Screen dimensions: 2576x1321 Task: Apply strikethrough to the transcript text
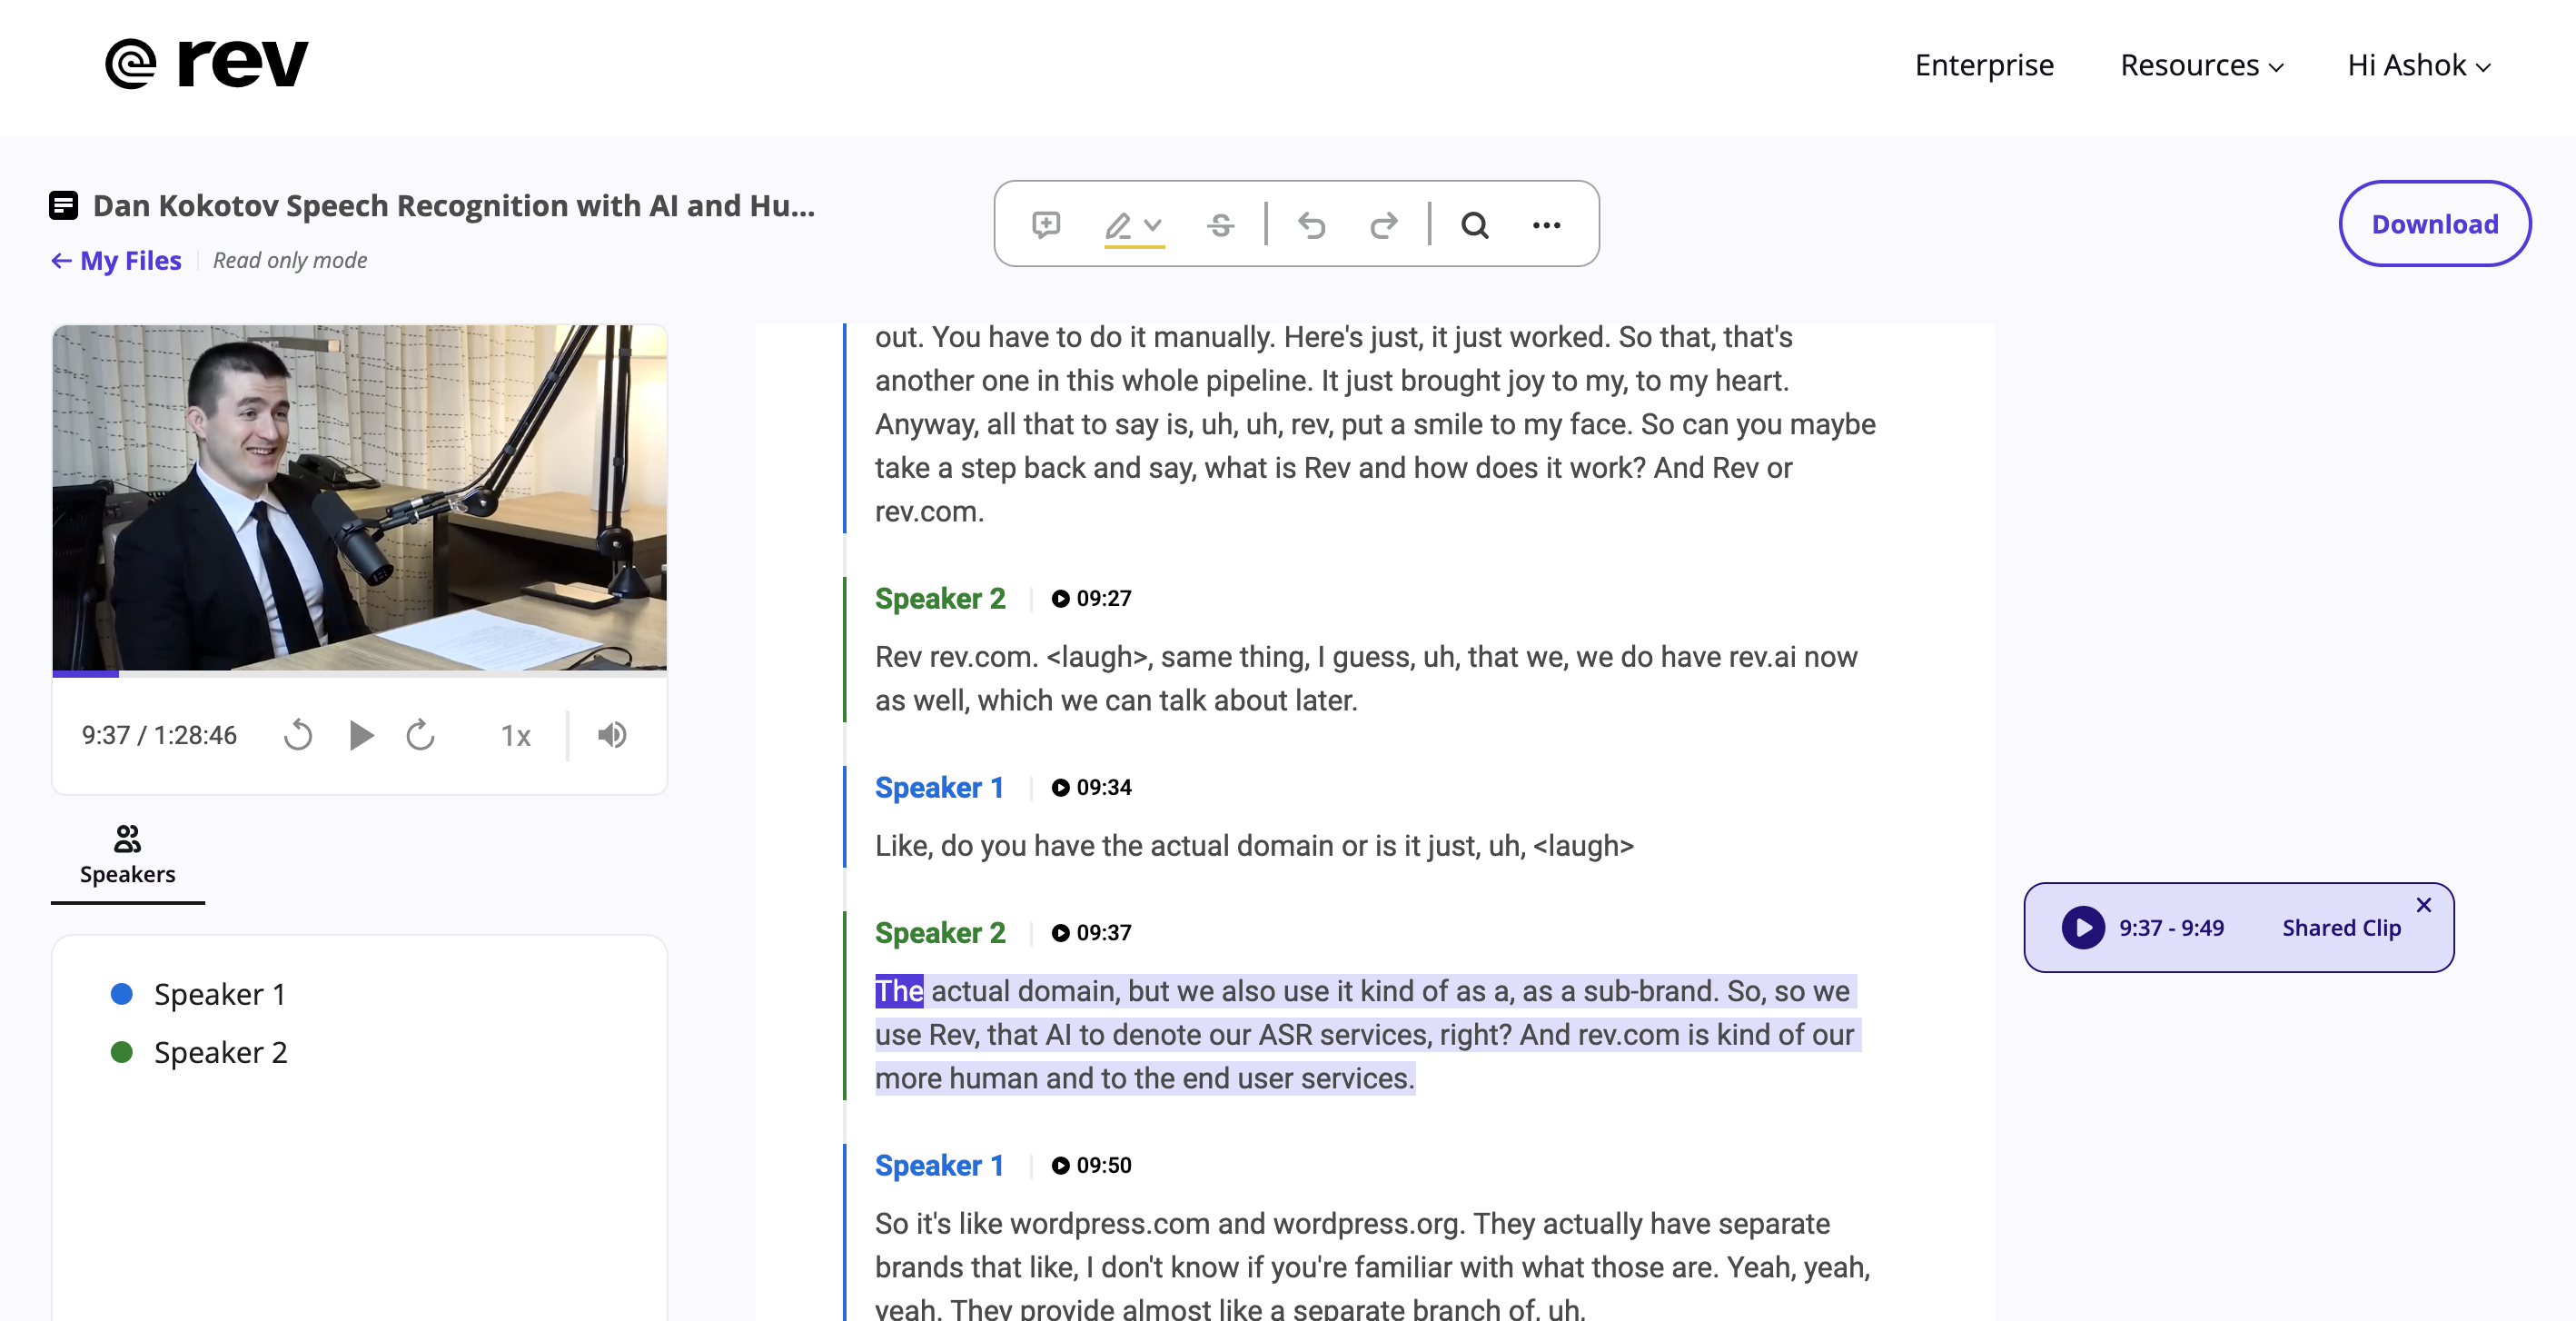tap(1221, 225)
